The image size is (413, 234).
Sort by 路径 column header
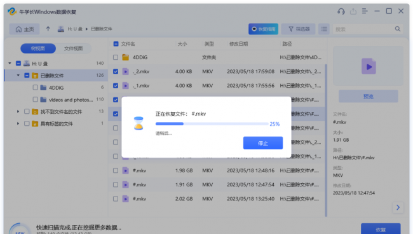[x=287, y=44]
